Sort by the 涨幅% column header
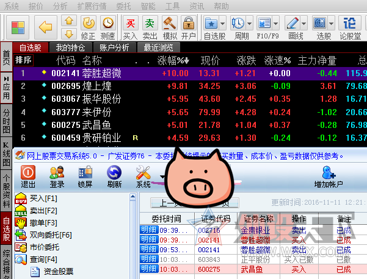This screenshot has width=367, height=279. point(173,60)
